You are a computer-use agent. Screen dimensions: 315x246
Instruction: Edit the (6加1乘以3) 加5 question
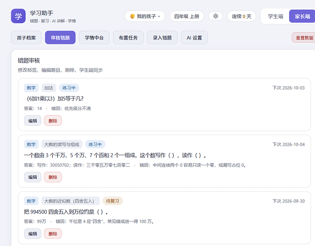33,121
